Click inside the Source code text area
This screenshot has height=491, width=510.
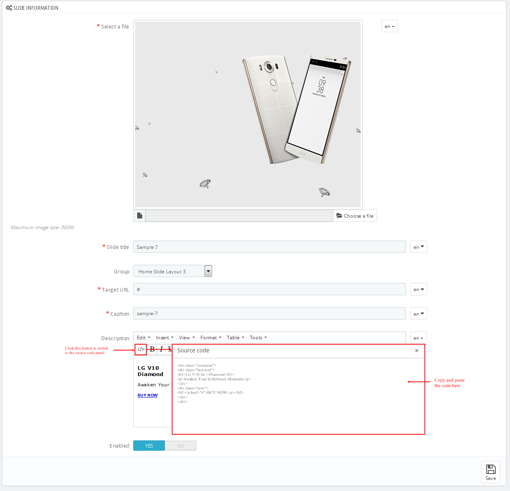298,396
